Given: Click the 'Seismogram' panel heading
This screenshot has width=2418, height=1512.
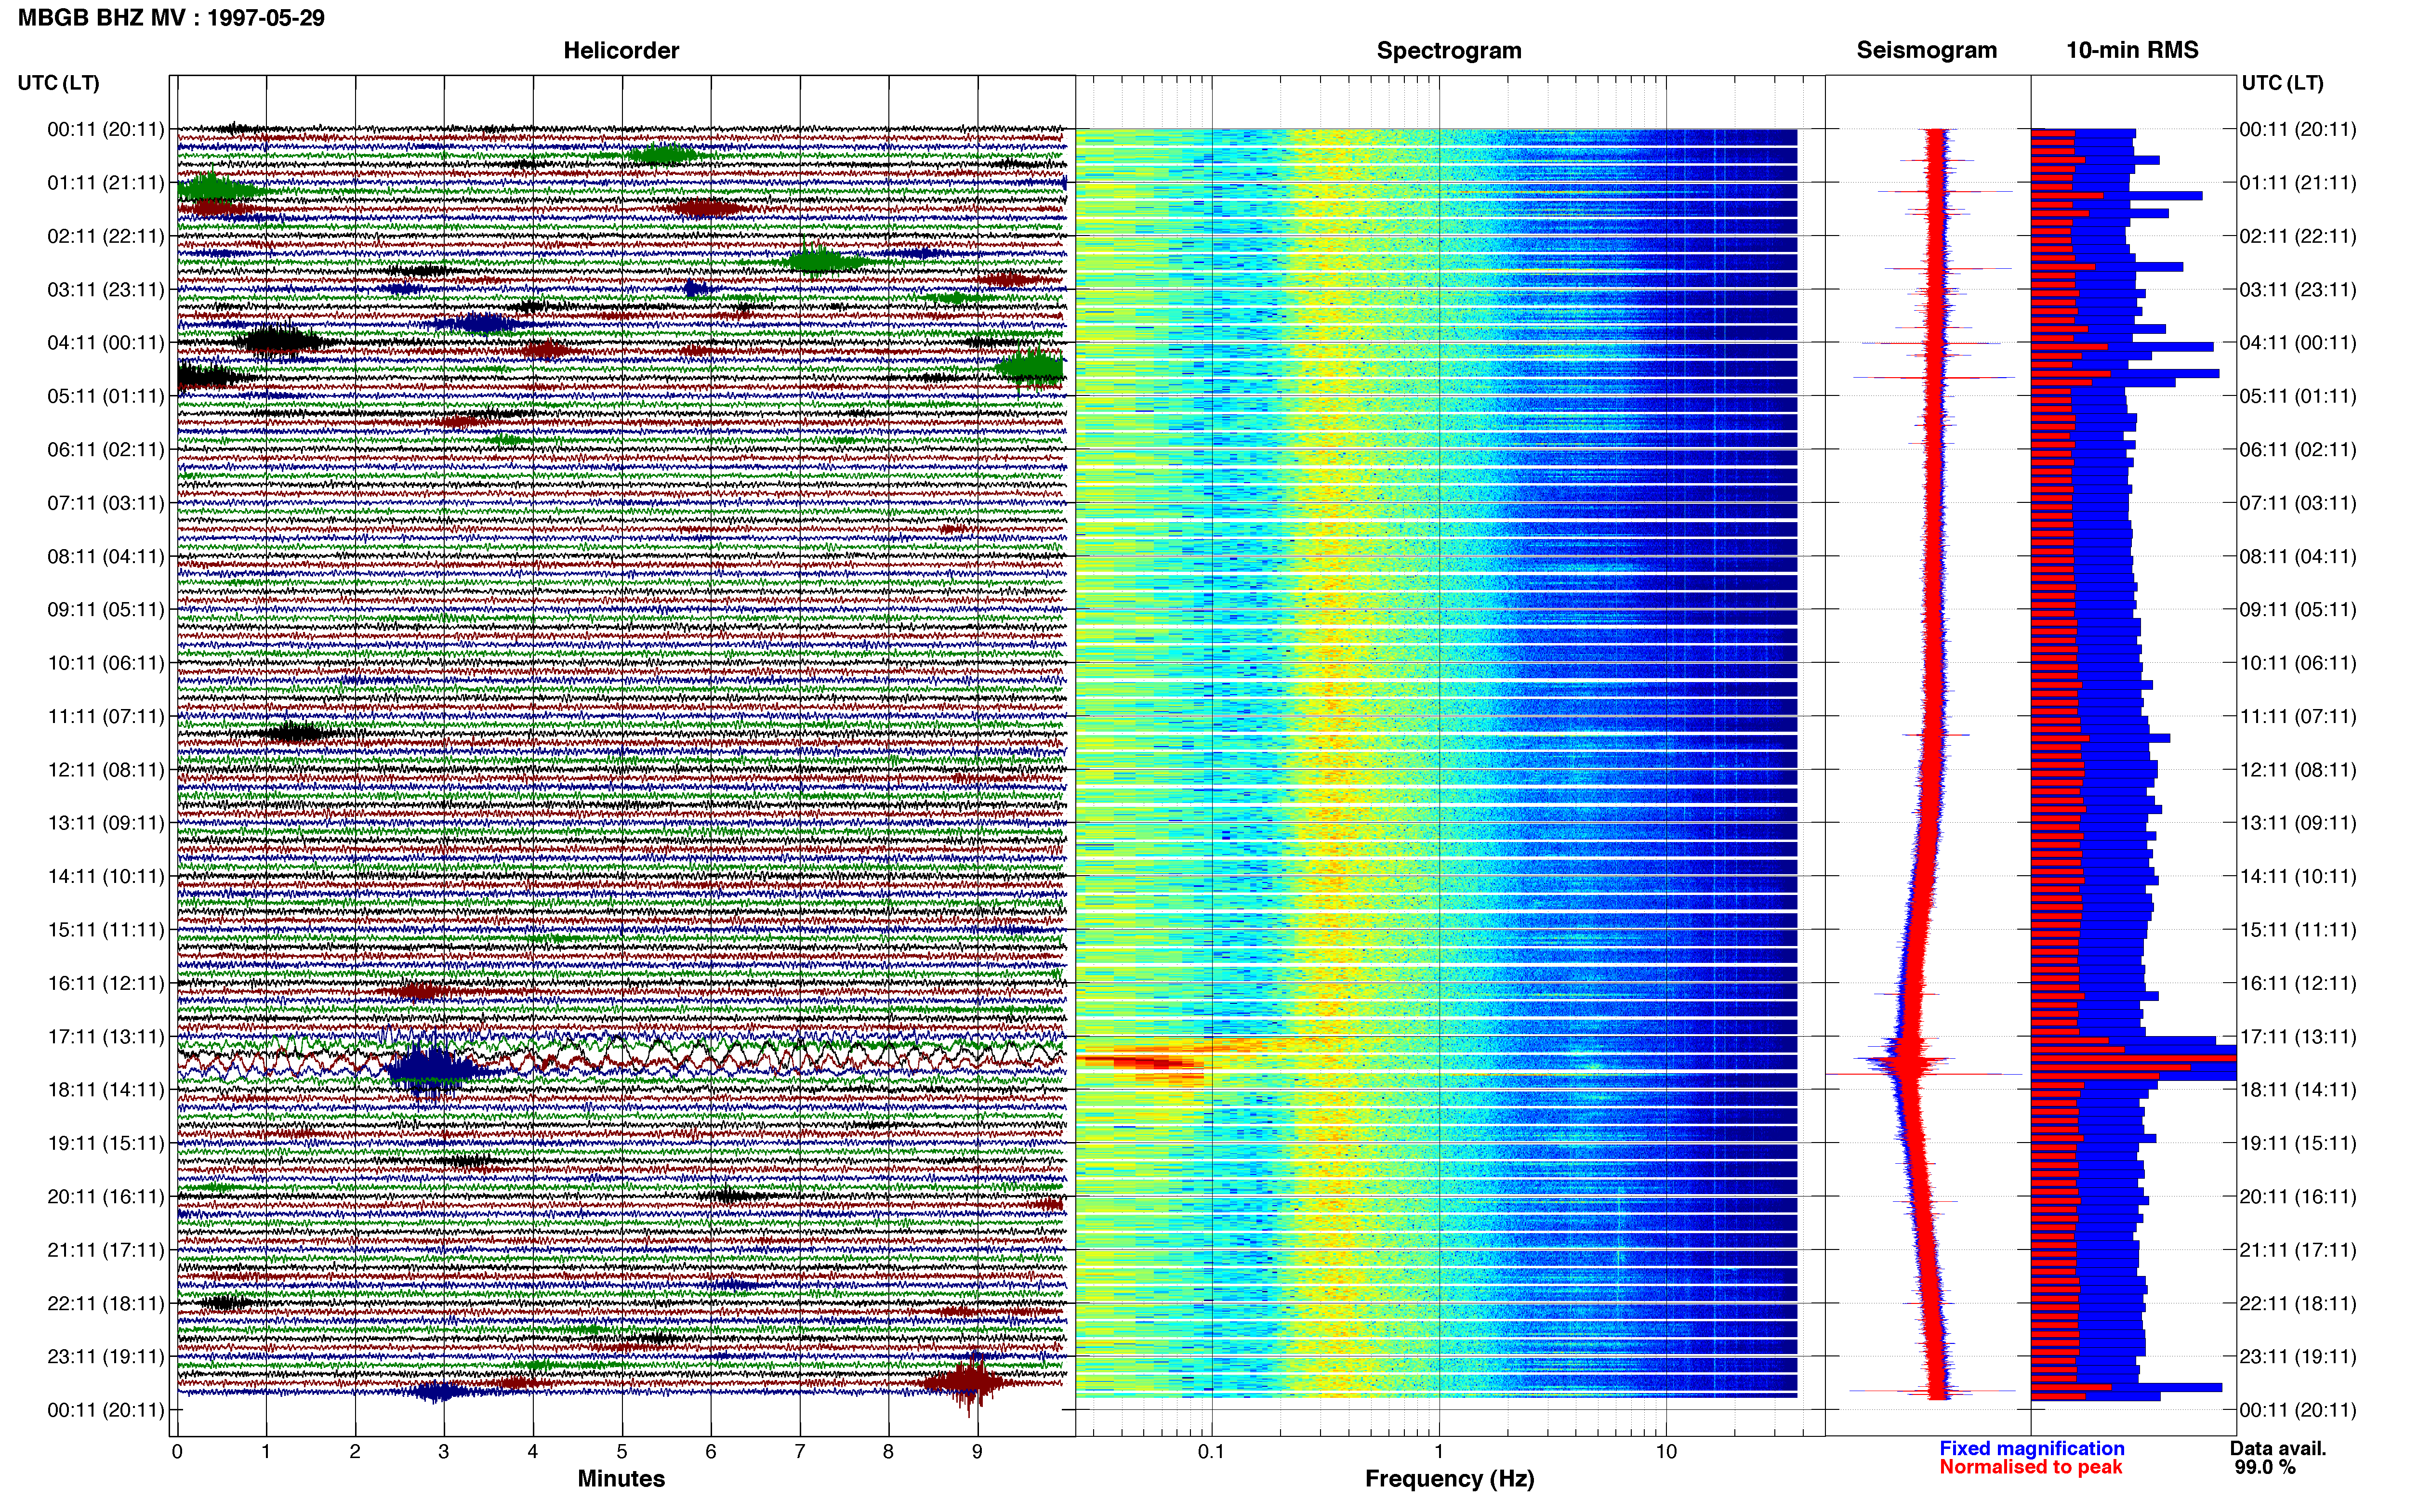Looking at the screenshot, I should pos(1926,51).
